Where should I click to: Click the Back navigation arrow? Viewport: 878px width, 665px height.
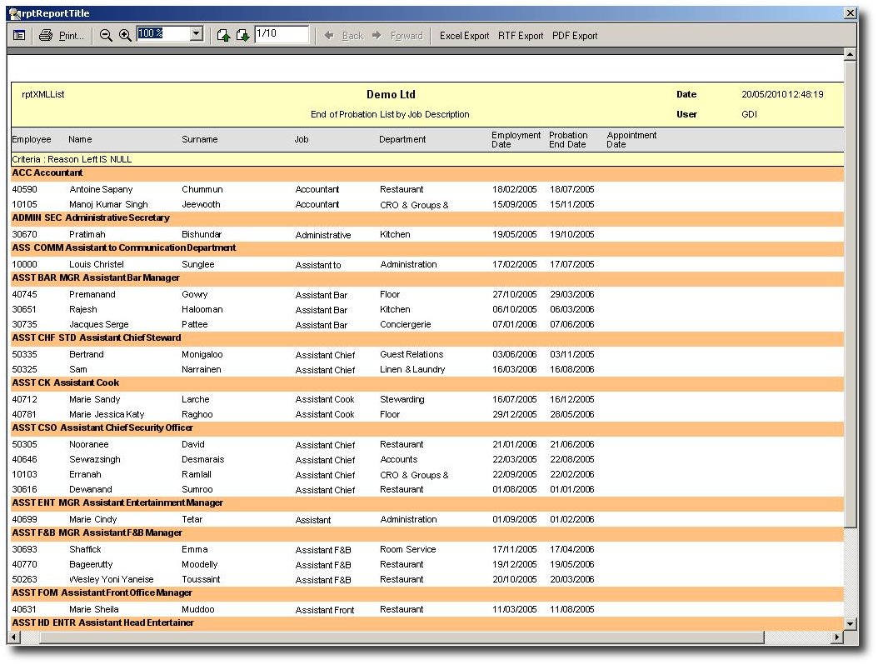coord(344,36)
